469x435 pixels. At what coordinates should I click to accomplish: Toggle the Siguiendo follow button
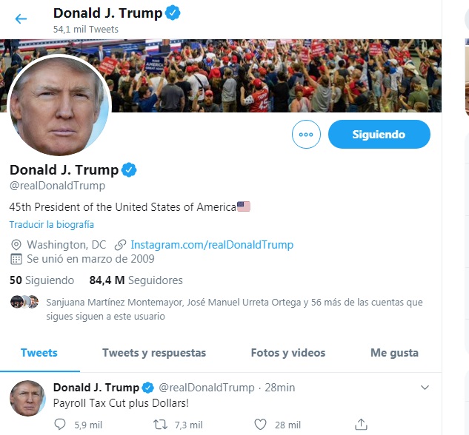(379, 135)
